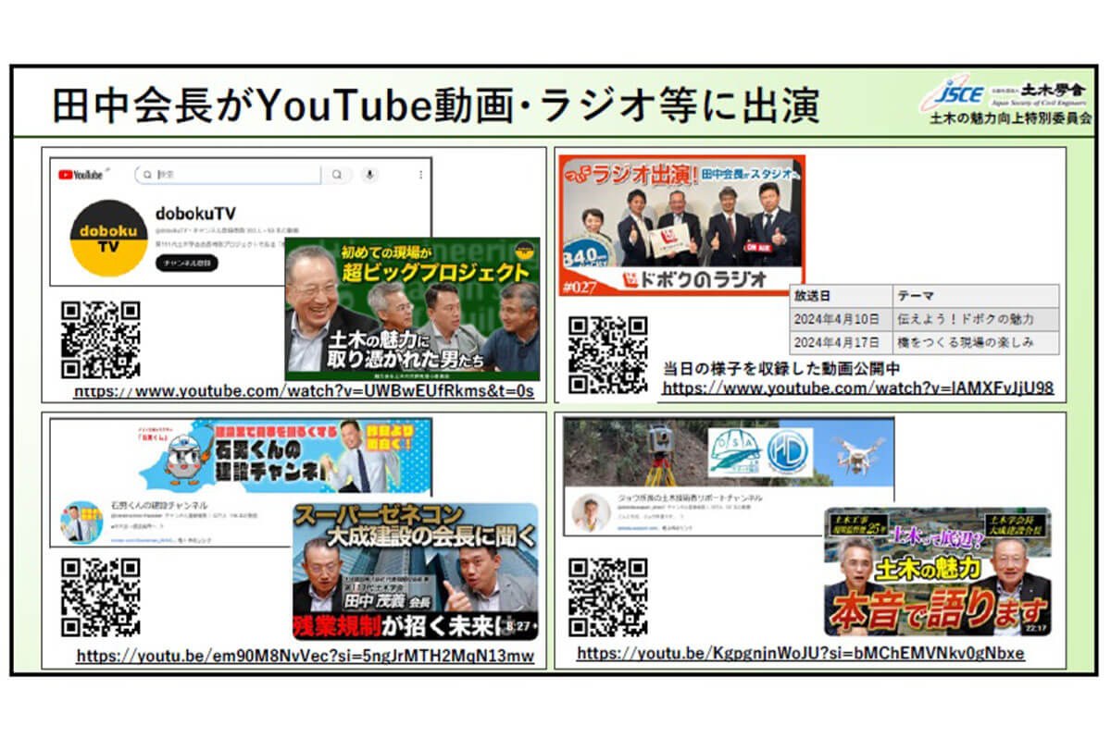Click the ジョウ所長 channel round avatar

coord(590,513)
